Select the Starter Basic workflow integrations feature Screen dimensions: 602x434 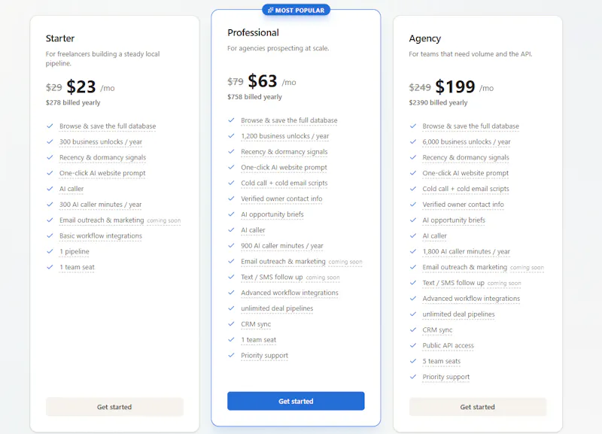tap(101, 235)
